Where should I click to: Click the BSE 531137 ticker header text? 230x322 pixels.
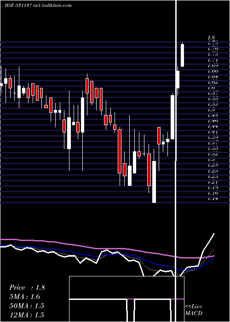18,6
